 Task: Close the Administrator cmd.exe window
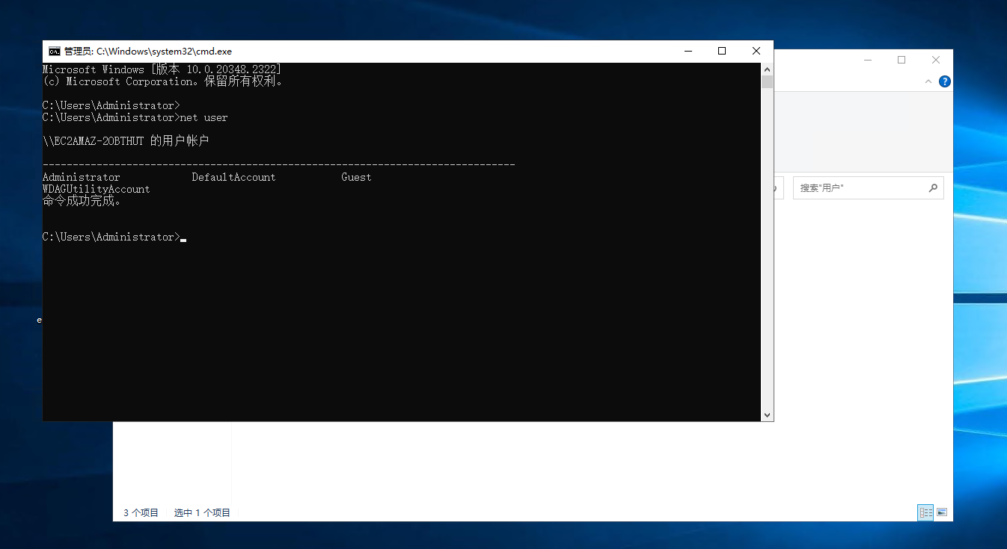756,52
